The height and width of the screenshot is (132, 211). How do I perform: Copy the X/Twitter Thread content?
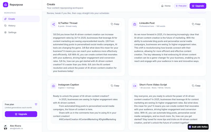coord(115,24)
